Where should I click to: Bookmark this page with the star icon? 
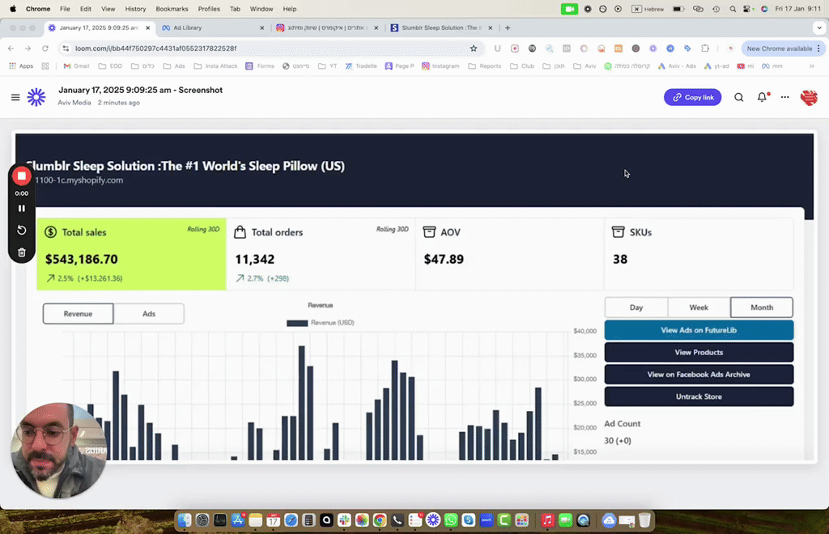tap(473, 48)
